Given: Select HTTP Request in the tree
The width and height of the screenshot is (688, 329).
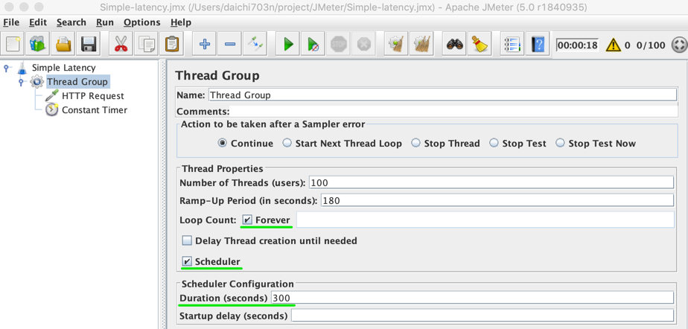Looking at the screenshot, I should point(92,96).
